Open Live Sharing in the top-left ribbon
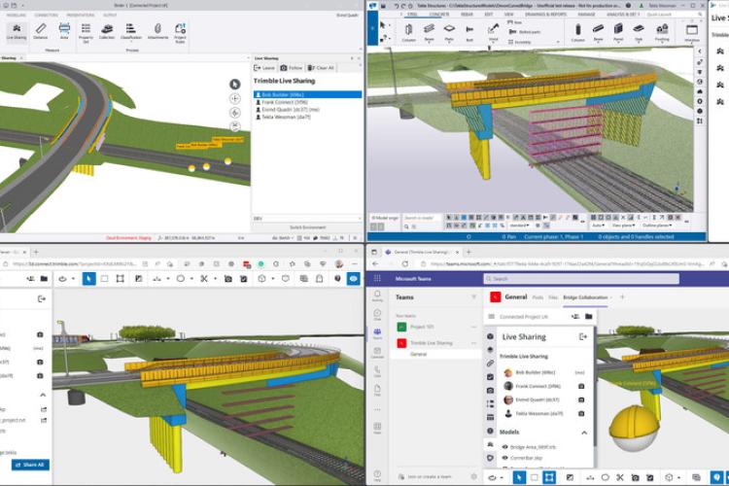Viewport: 729px width, 486px height. coord(17,31)
